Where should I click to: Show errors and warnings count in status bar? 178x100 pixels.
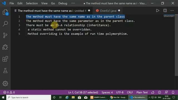[9, 92]
